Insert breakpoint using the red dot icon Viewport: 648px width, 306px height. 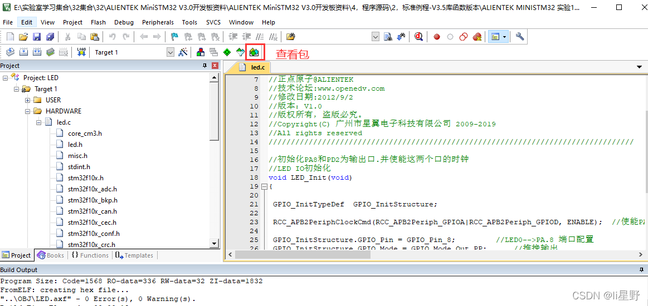coord(437,37)
